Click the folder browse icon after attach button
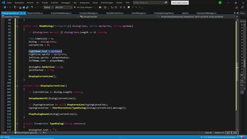The height and width of the screenshot is (139, 247). click(x=100, y=7)
